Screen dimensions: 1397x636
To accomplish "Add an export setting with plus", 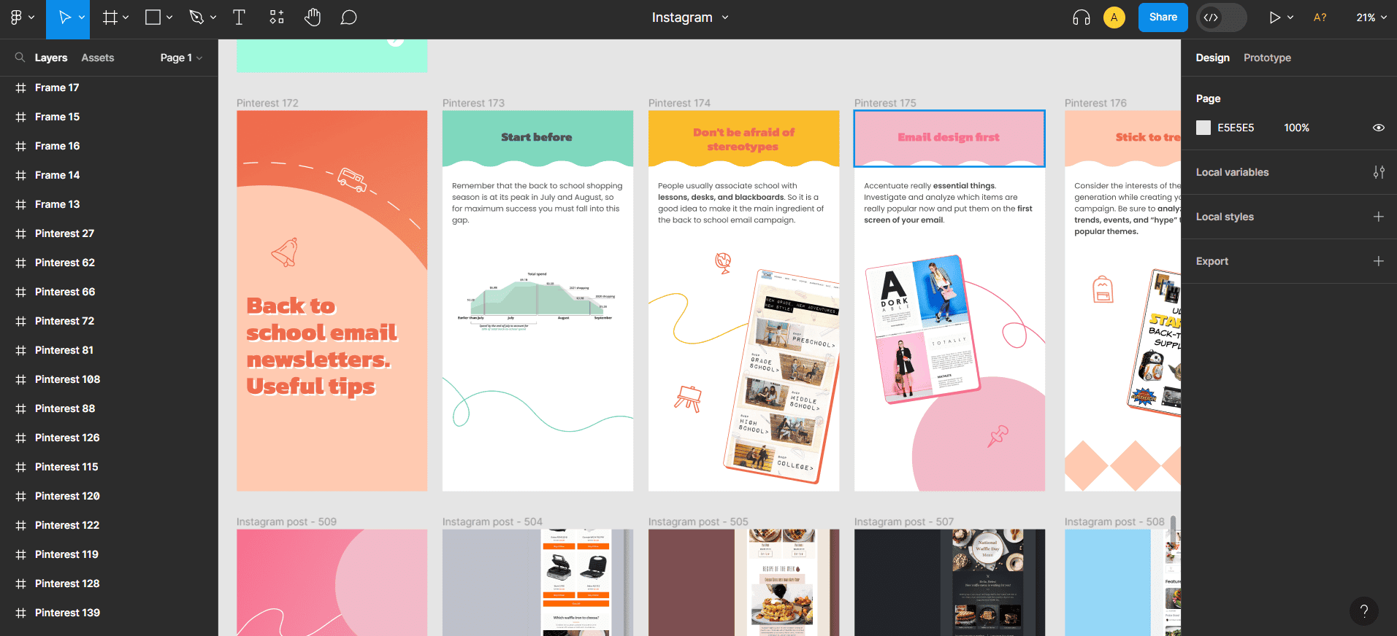I will click(1379, 261).
